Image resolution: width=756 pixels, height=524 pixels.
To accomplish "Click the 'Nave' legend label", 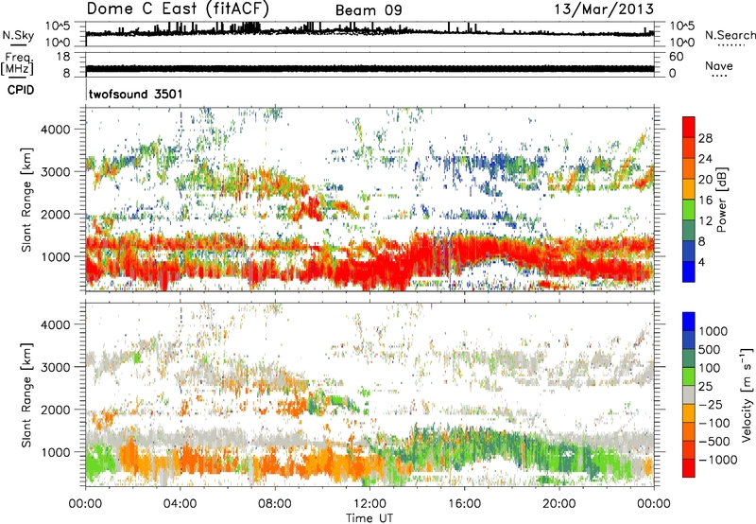I will pyautogui.click(x=719, y=65).
